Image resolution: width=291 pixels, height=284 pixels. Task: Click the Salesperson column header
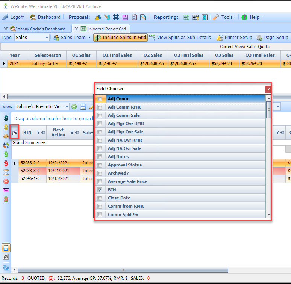(x=48, y=55)
